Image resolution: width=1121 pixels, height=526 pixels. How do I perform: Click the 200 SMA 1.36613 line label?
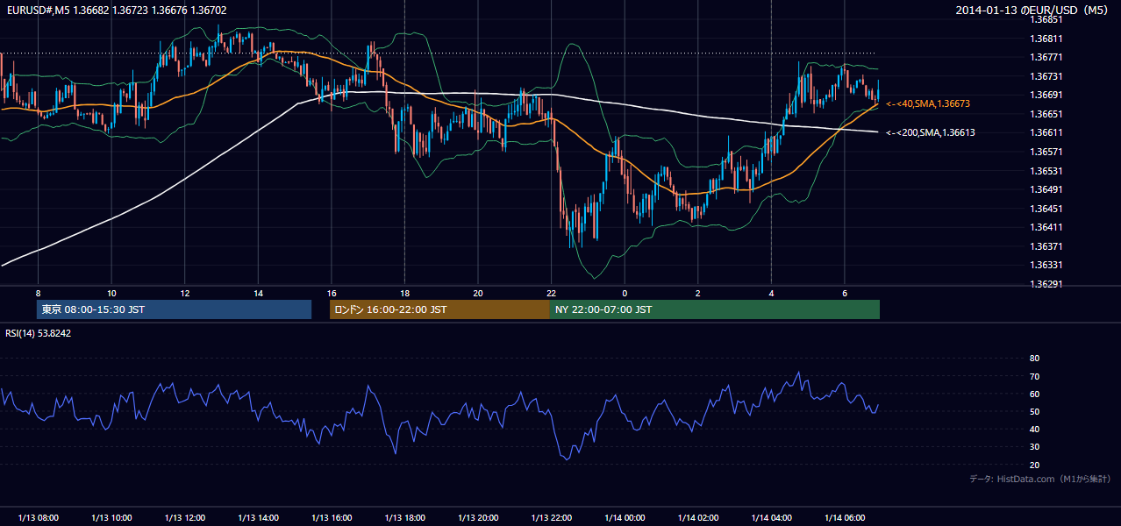tap(931, 132)
